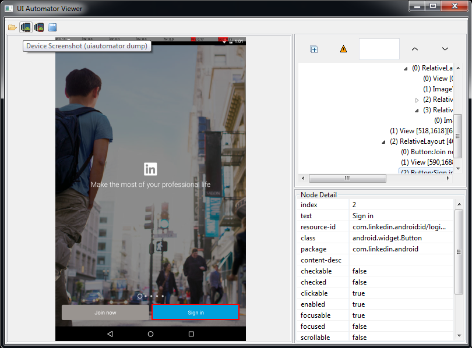The image size is (472, 348).
Task: Select the index value 2 cell
Action: (x=401, y=205)
